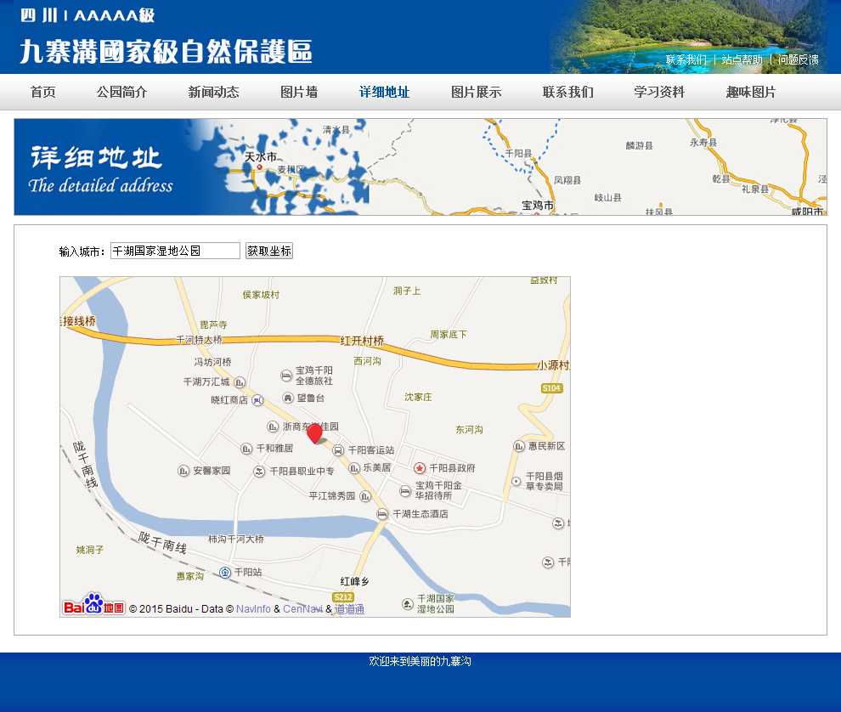
Task: Click the NavInfo link in the map copyright
Action: tap(253, 609)
